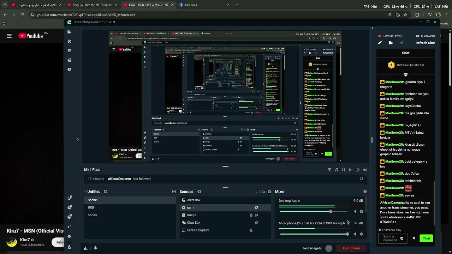This screenshot has height=254, width=452.
Task: Click the icon between edit pencil and share
Action: click(391, 43)
